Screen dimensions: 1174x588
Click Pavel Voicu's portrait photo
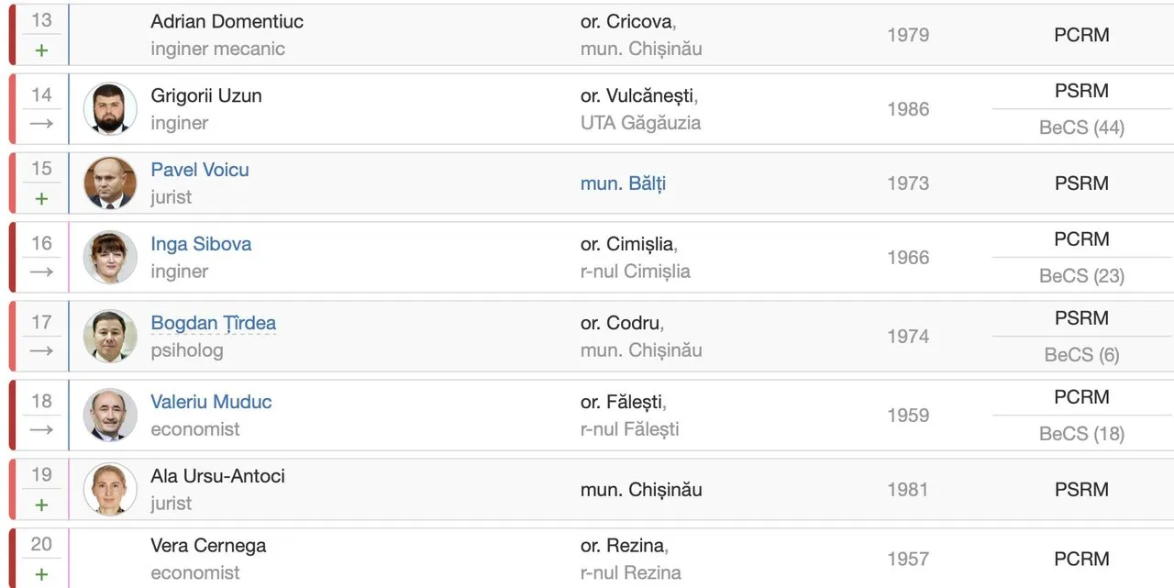(110, 183)
